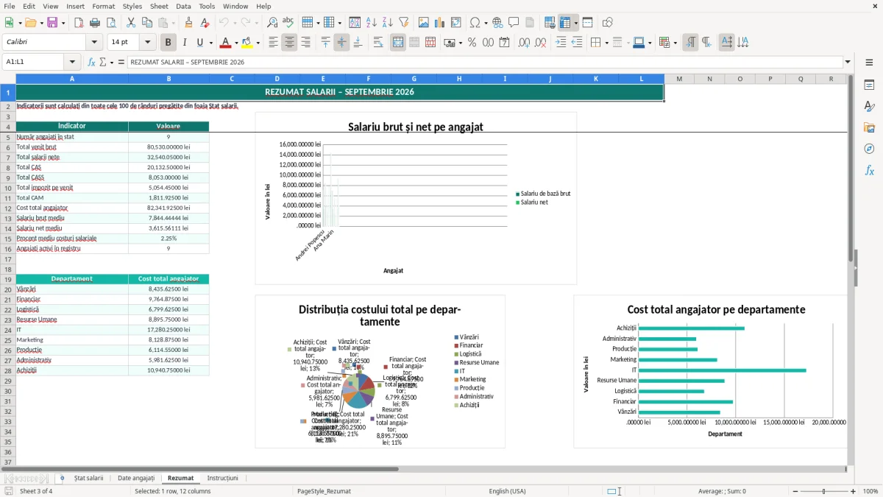Open the Format menu
The height and width of the screenshot is (497, 883).
(x=103, y=6)
